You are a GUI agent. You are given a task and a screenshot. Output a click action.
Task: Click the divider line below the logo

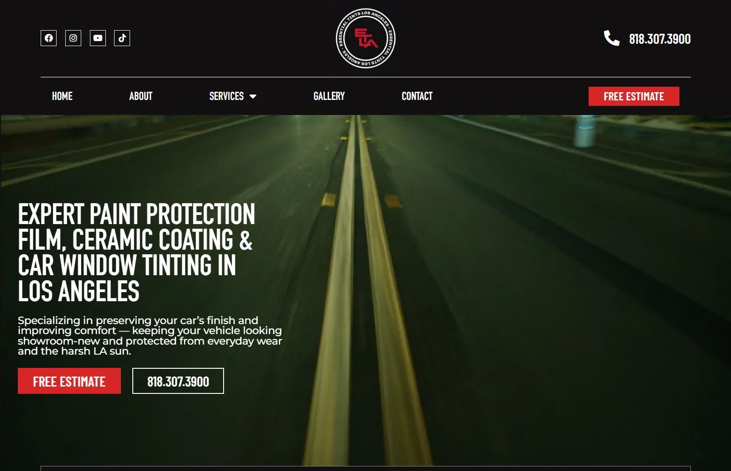pos(365,77)
